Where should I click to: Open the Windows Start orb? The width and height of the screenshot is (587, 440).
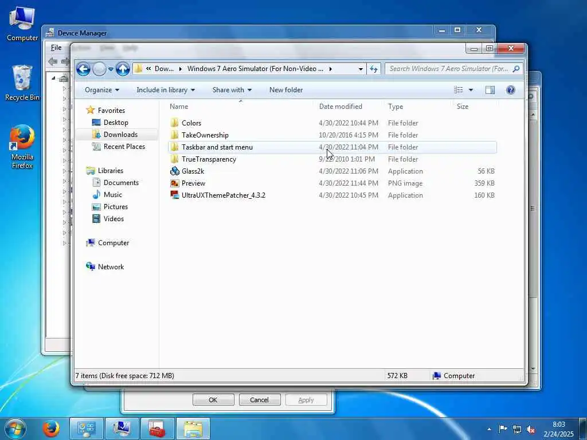point(15,429)
